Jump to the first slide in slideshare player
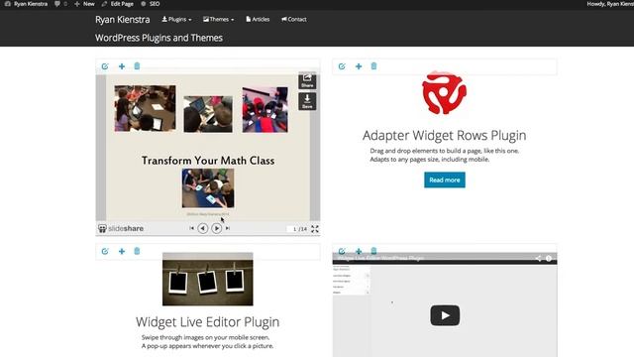 (x=191, y=228)
